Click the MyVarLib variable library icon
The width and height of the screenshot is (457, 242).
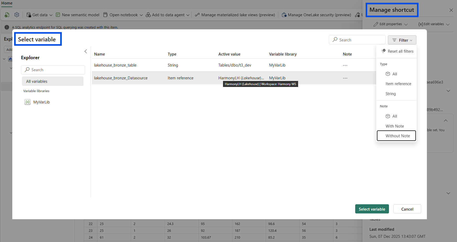click(27, 102)
